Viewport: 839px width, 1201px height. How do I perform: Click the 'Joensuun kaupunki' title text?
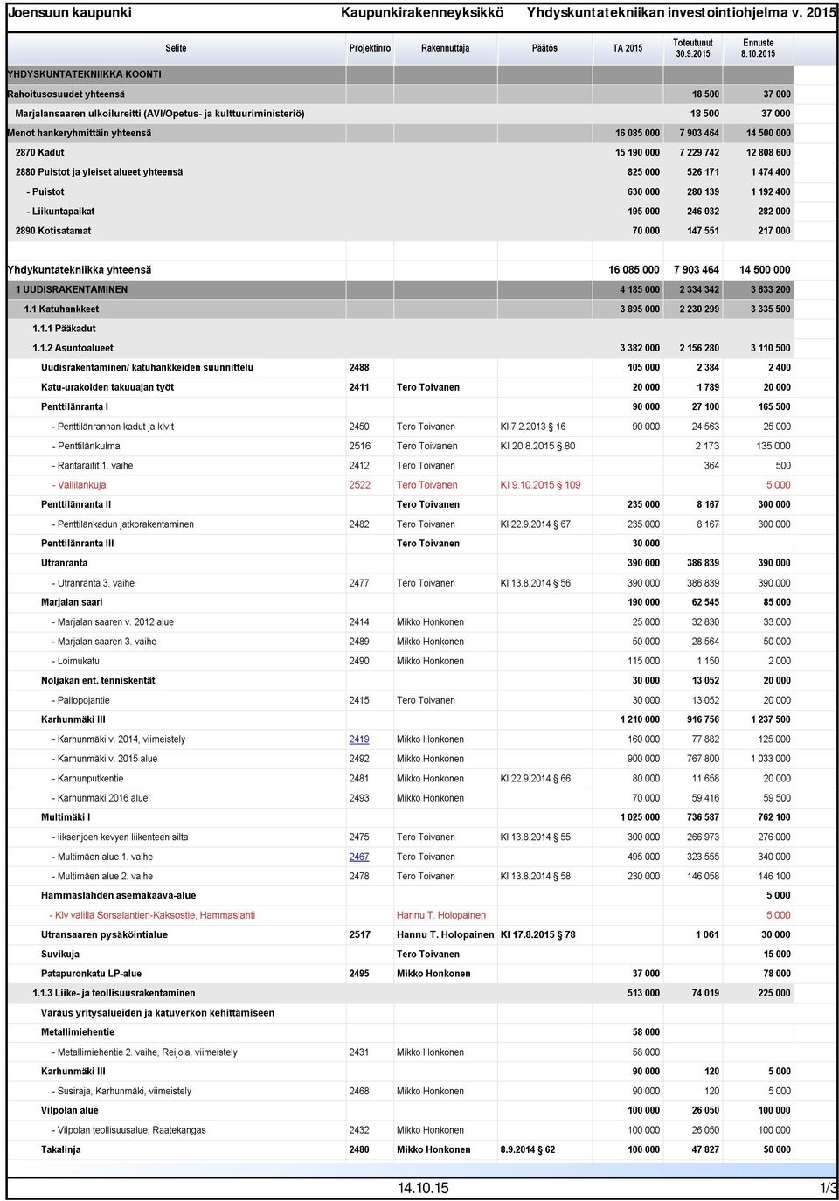coord(71,12)
